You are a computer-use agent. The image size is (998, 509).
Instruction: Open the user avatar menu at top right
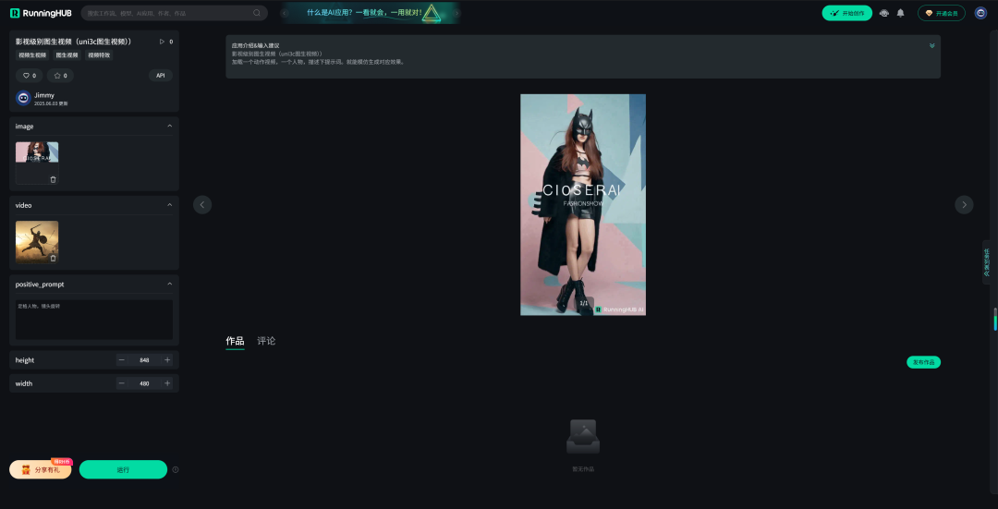pyautogui.click(x=980, y=13)
